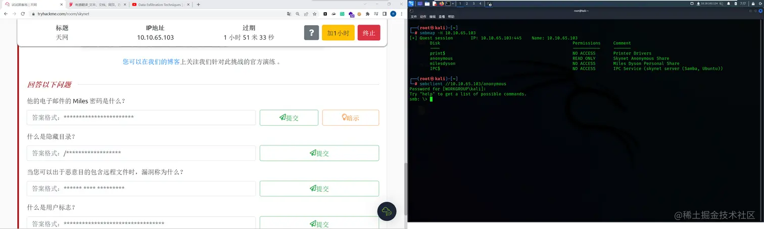Screen dimensions: 764x229
Task: Click the 加1小时 button
Action: (338, 33)
